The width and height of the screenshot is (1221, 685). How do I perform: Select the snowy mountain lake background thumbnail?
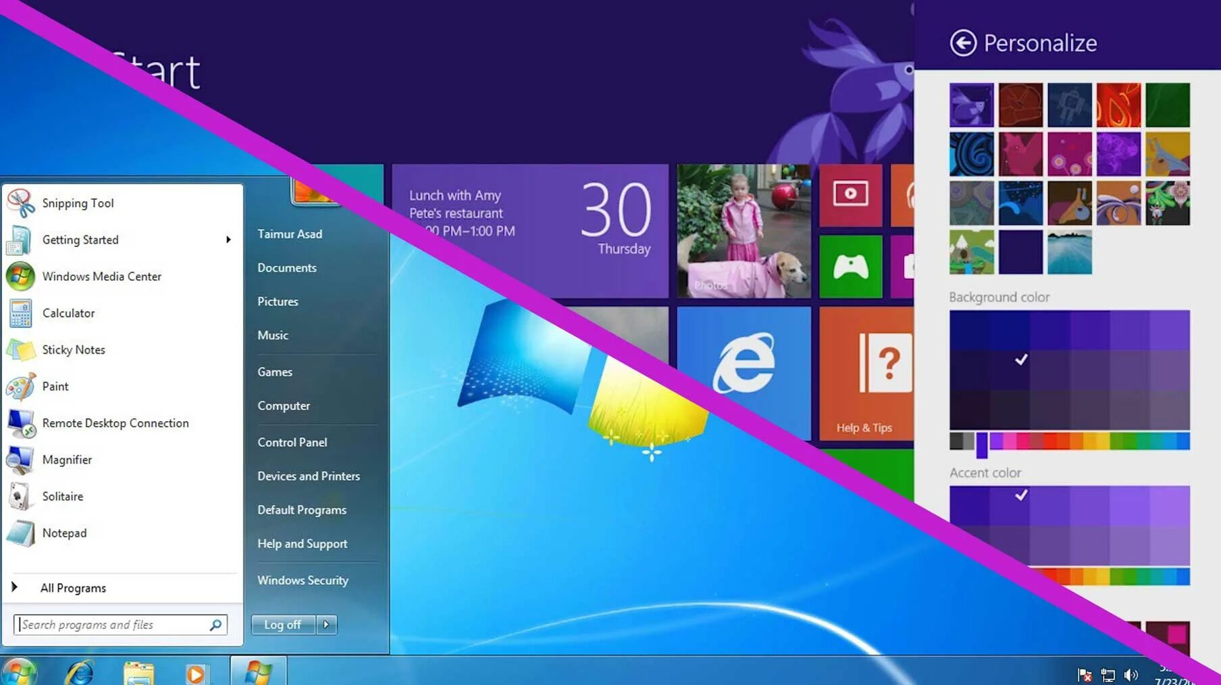(x=1069, y=252)
